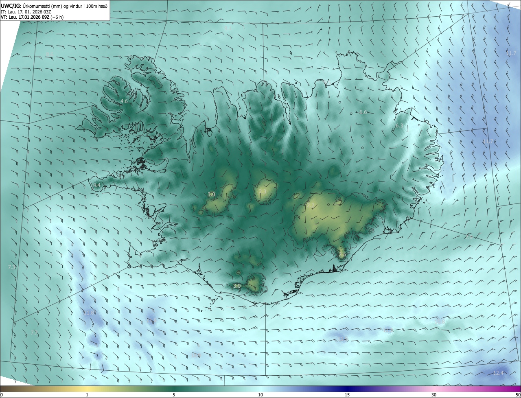Image resolution: width=521 pixels, height=398 pixels.
Task: Select the 7.7 value in the southwest ocean
Action: (34, 332)
